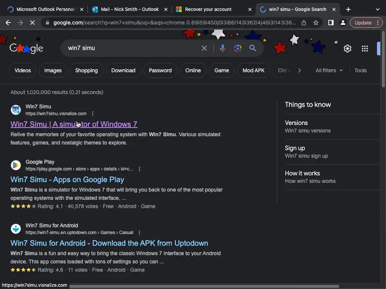Click the Chrome Update button
Screen dimensions: 386x289
(x=363, y=23)
